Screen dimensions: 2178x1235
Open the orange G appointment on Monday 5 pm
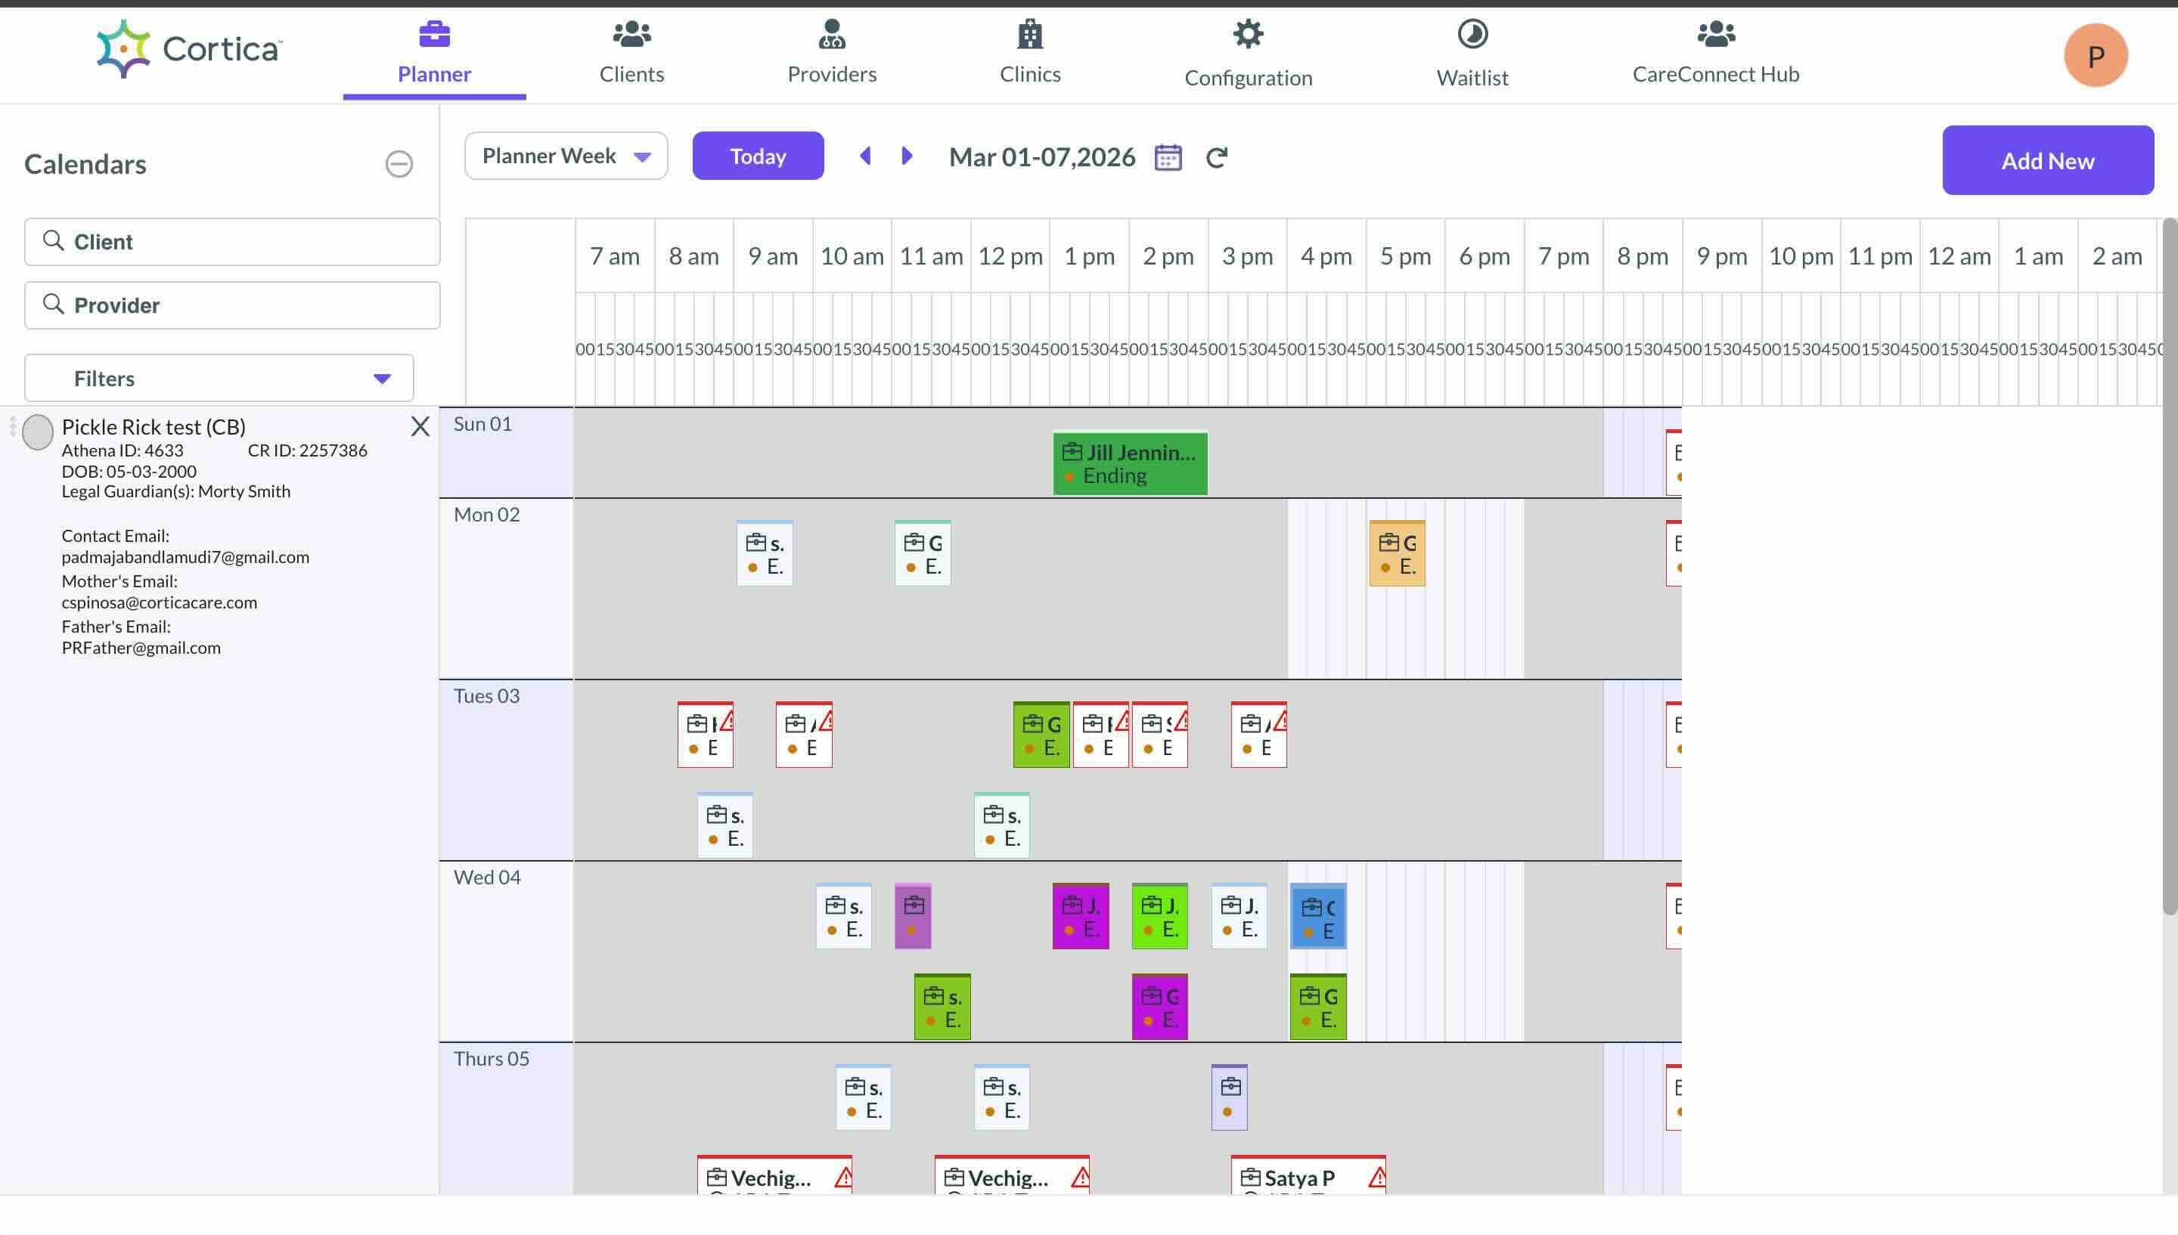(x=1397, y=553)
